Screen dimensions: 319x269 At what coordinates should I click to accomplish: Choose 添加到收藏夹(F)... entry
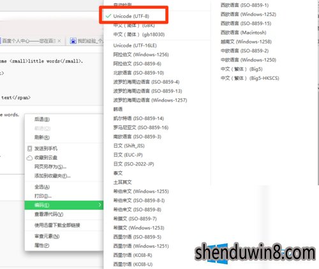click(x=52, y=176)
